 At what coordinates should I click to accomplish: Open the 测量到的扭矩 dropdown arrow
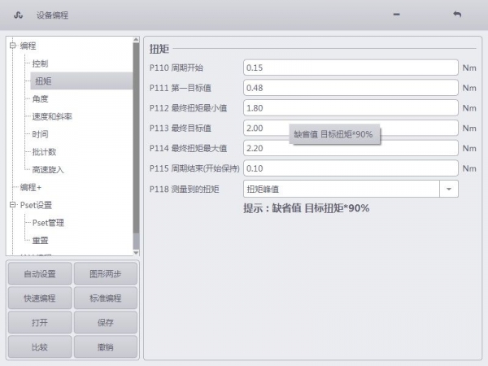pos(450,189)
